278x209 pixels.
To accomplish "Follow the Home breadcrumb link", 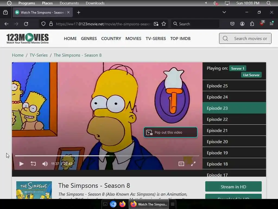I will 18,55.
